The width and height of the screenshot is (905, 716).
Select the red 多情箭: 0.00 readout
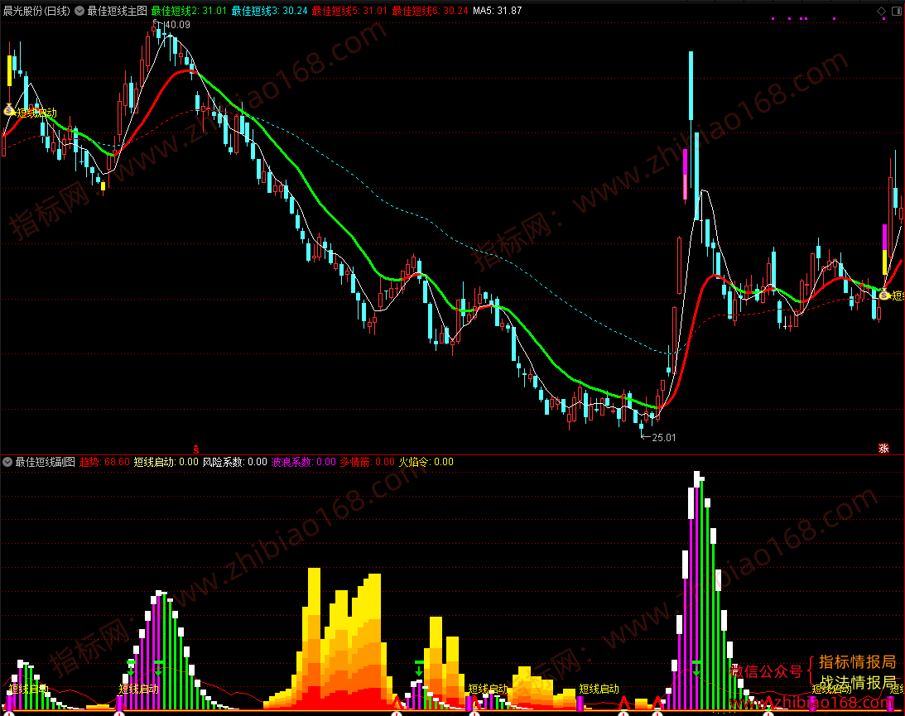[367, 462]
